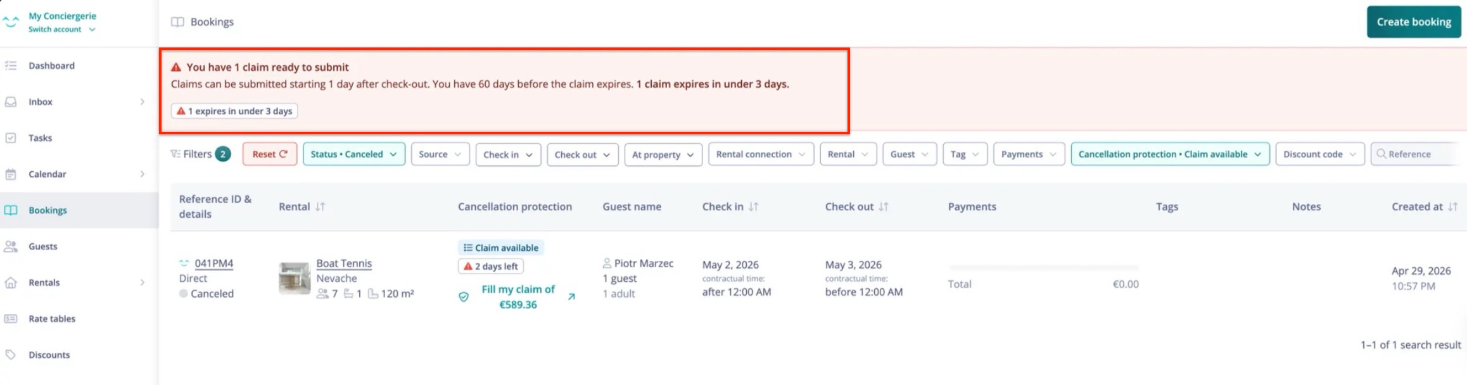Open the Cancellation protection Claim available dropdown
1467x385 pixels.
click(x=1170, y=154)
